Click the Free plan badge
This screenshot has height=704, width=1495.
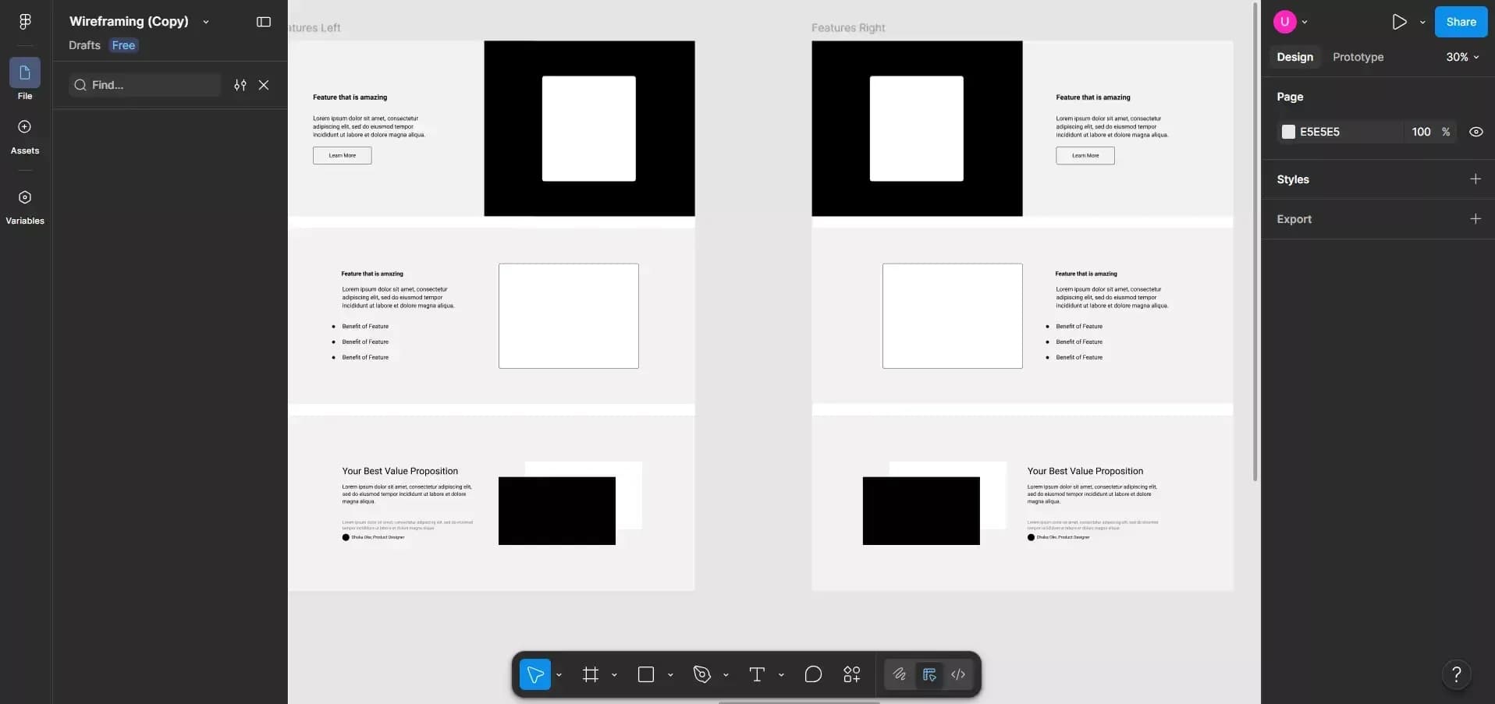pos(123,45)
